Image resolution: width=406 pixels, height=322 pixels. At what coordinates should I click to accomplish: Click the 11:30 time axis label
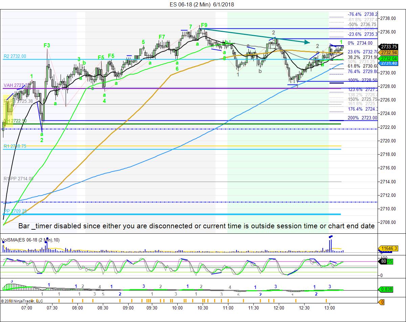click(x=253, y=308)
